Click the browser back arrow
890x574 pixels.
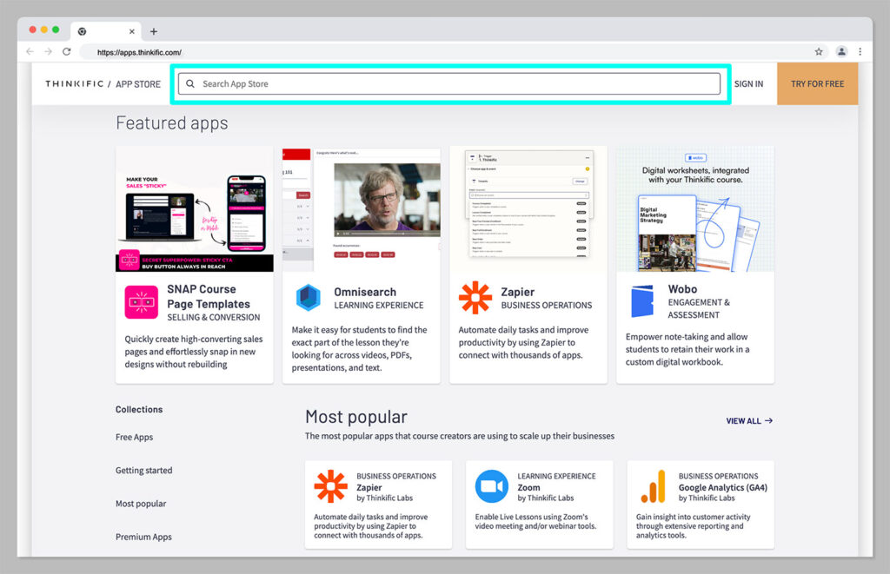(x=30, y=51)
